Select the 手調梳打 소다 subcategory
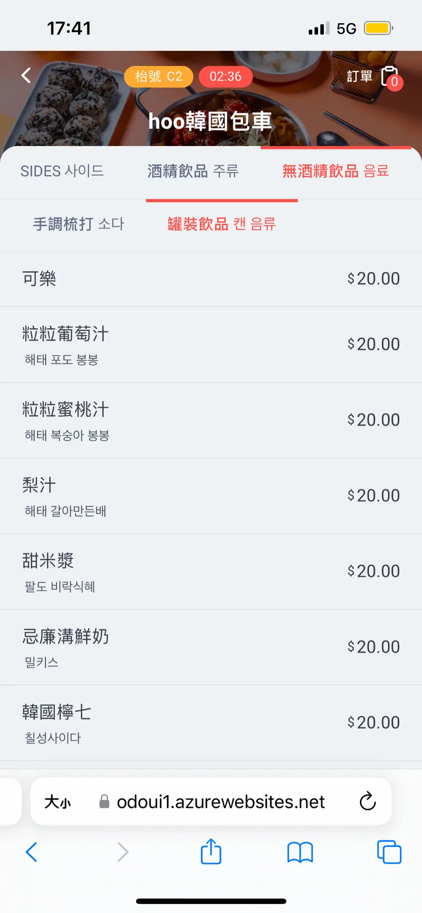The width and height of the screenshot is (422, 913). 79,224
